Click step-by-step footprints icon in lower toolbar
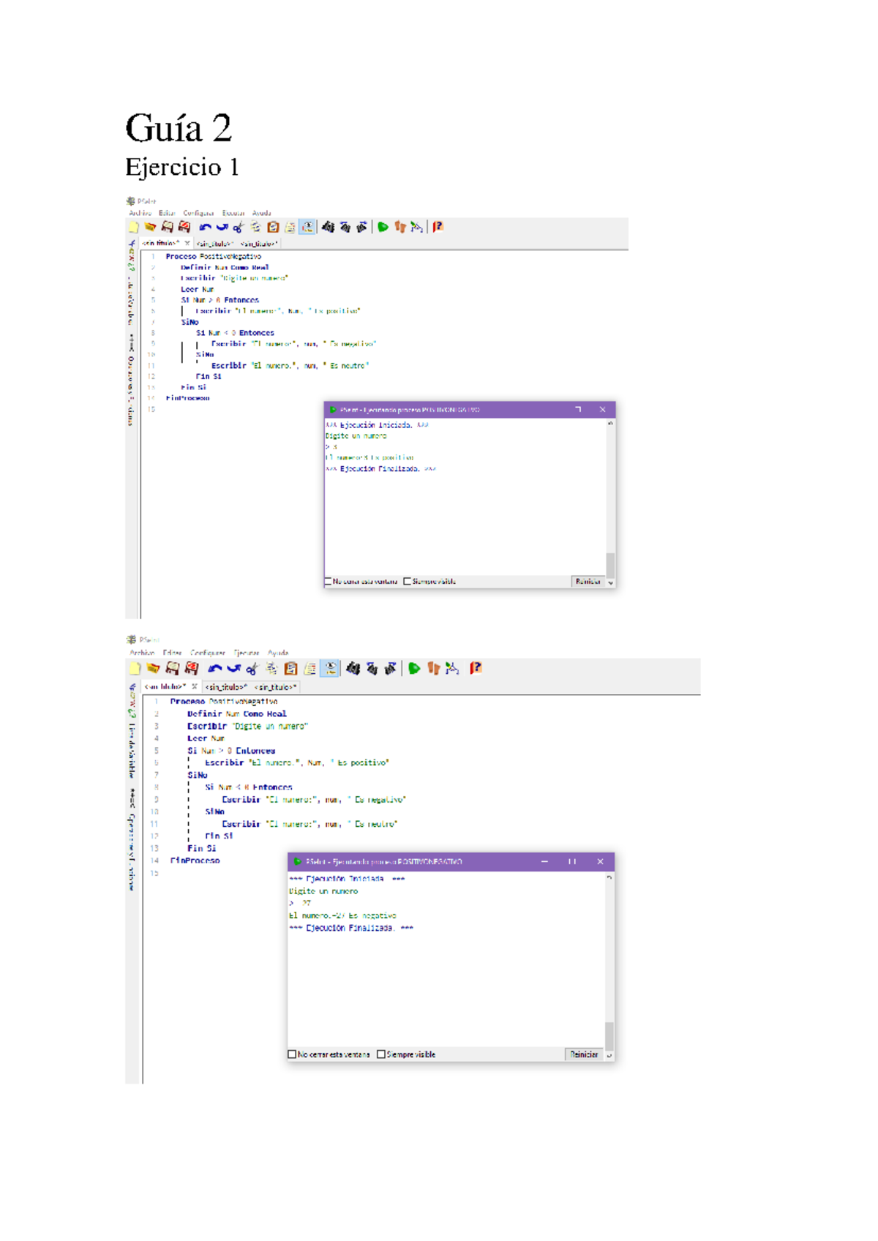Viewport: 878px width, 1241px height. (433, 668)
